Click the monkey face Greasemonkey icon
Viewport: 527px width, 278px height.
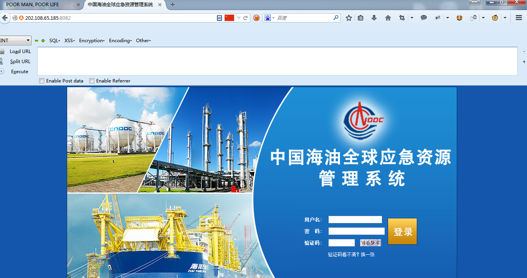[495, 18]
